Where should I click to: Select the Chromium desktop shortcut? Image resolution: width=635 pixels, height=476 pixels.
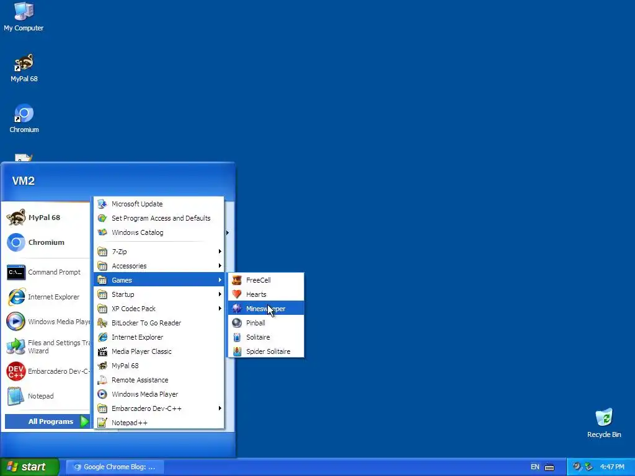click(x=24, y=118)
